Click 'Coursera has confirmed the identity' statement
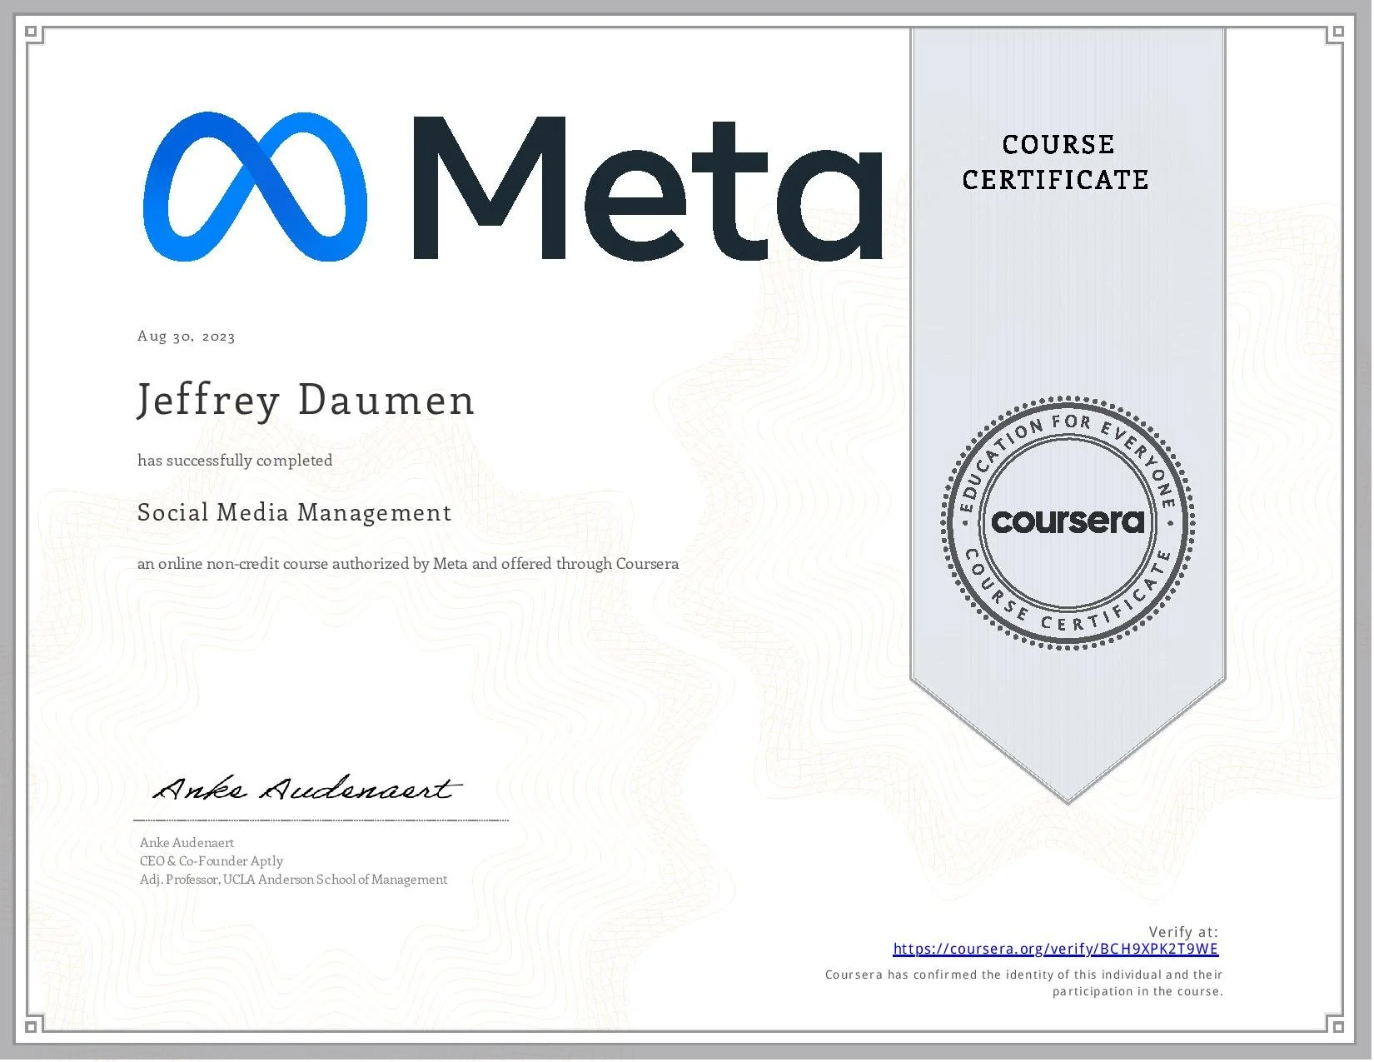This screenshot has width=1374, height=1062. pyautogui.click(x=1023, y=983)
